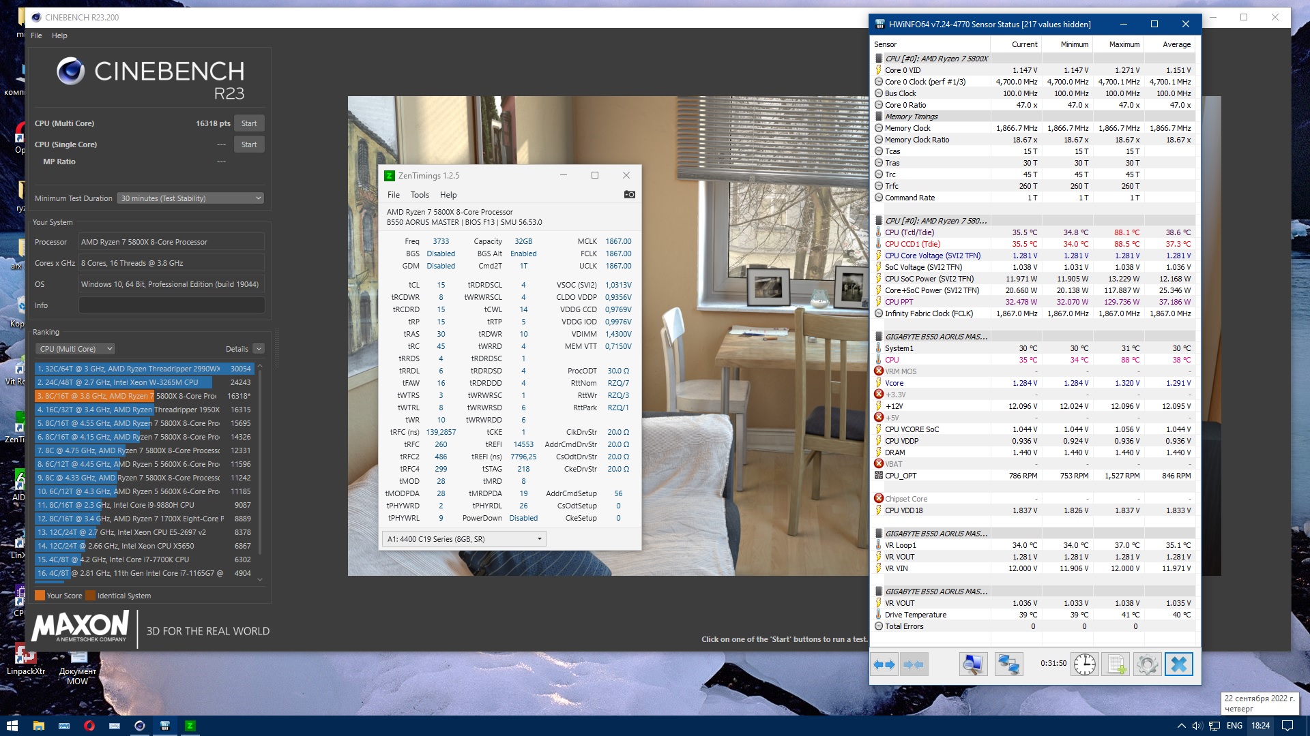Click the blue X button in HWiNFO toolbar

(x=1178, y=664)
